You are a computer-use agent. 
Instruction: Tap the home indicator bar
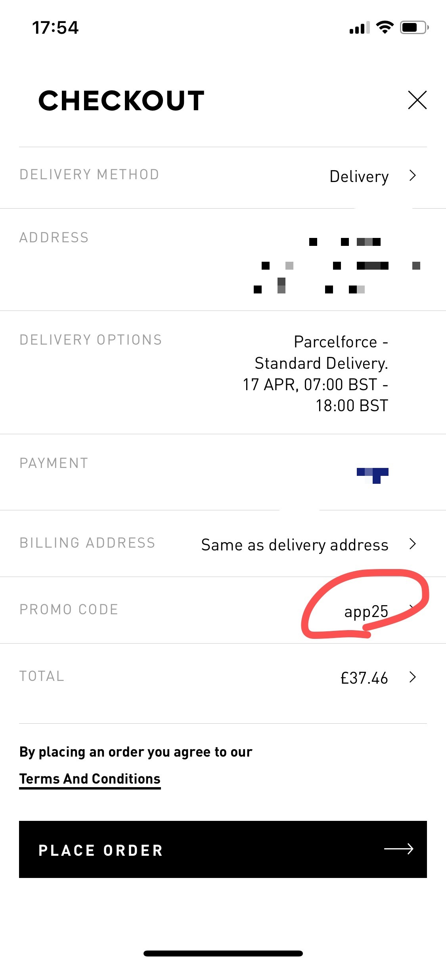click(x=223, y=953)
